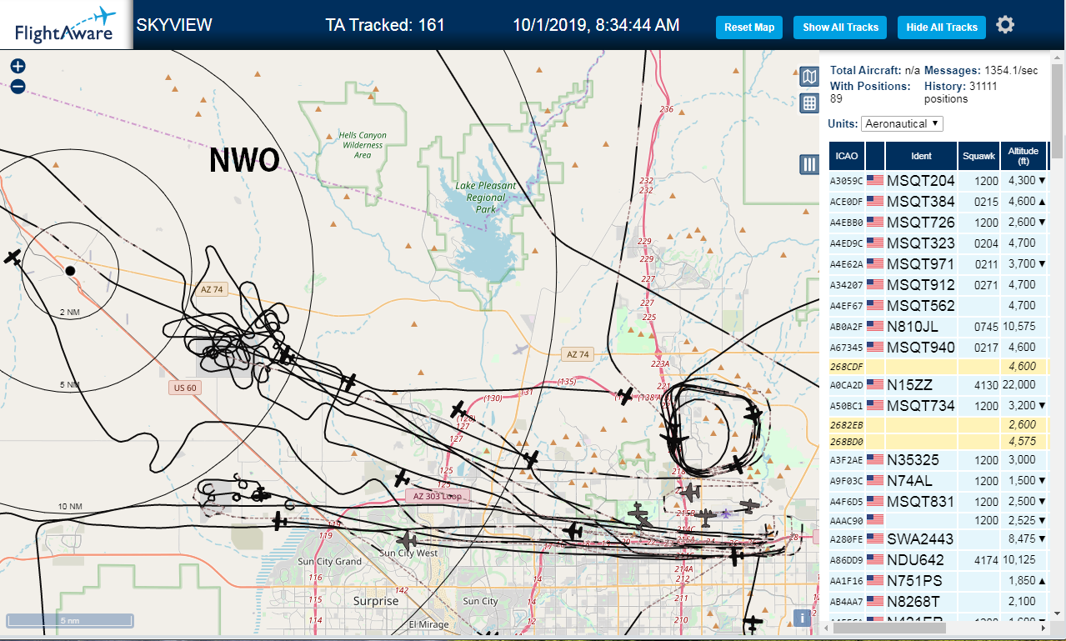Screen dimensions: 1066x641
Task: Select the NDU642 aircraft row
Action: click(938, 559)
